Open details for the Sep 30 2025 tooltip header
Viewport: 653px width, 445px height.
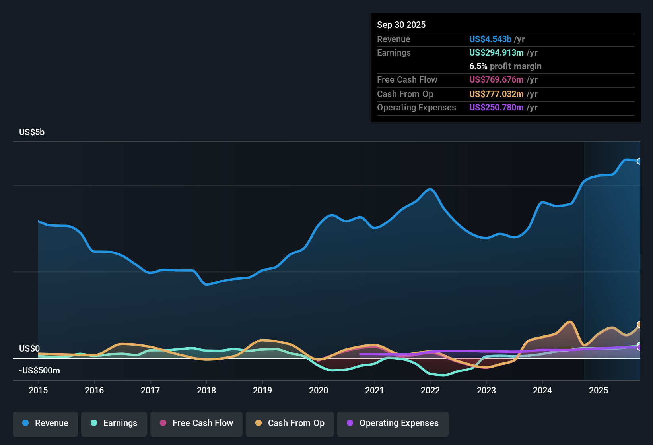point(401,25)
